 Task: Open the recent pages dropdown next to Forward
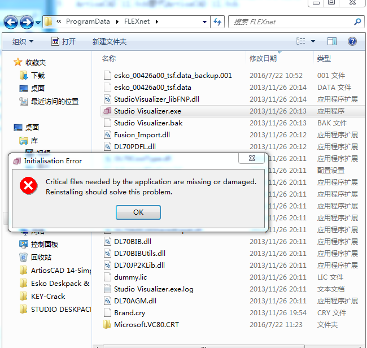pyautogui.click(x=38, y=23)
